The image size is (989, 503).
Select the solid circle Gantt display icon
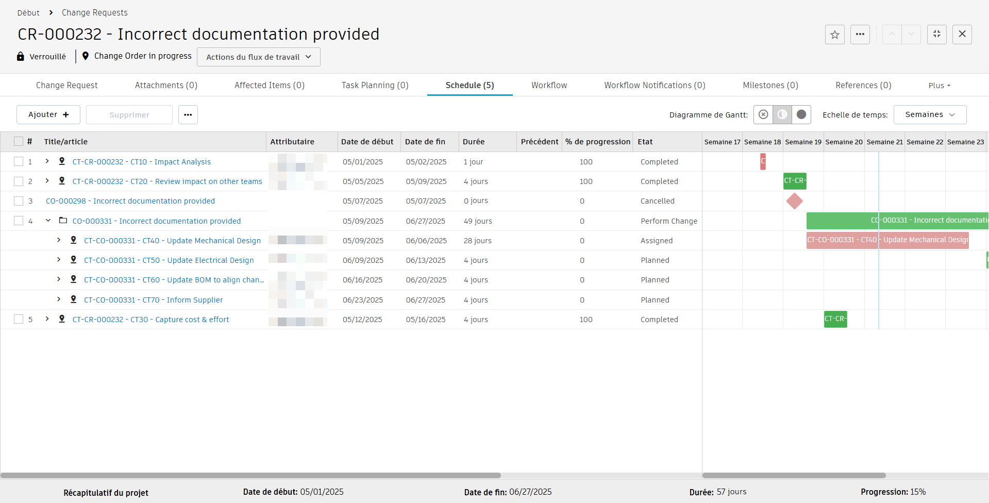click(801, 114)
